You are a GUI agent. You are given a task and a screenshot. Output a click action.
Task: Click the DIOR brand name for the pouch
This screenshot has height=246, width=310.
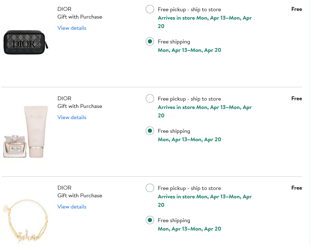(64, 9)
